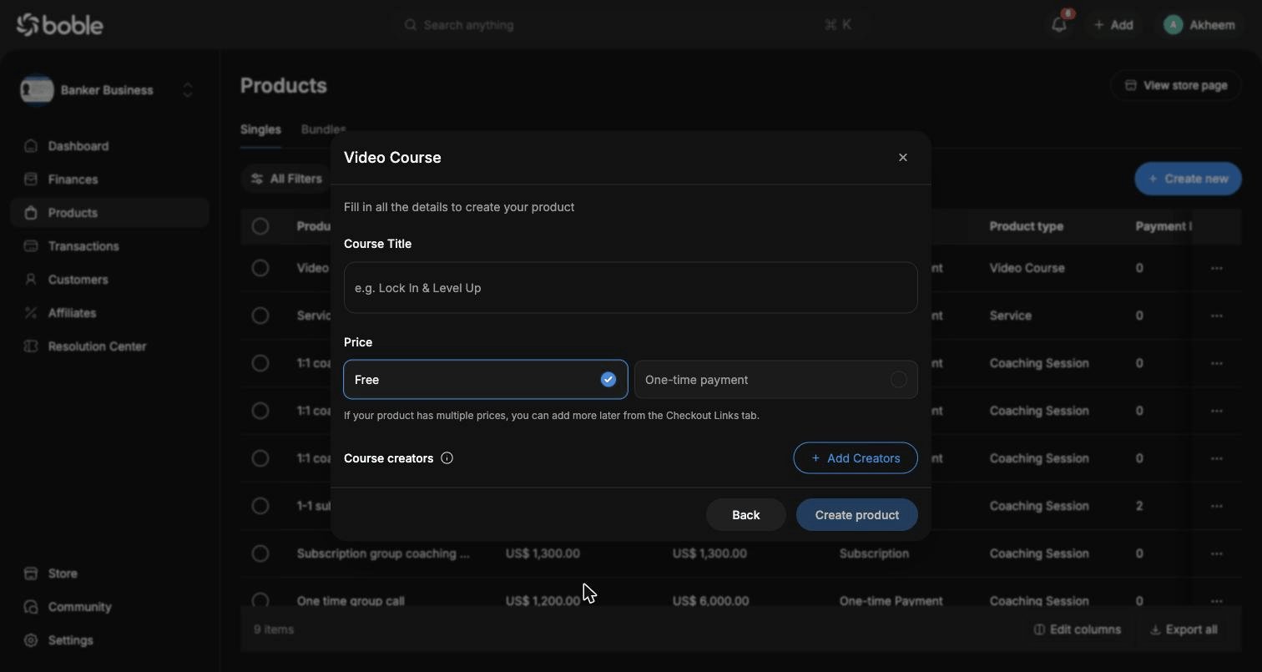The image size is (1262, 672).
Task: Click the Customers person icon
Action: 31,280
